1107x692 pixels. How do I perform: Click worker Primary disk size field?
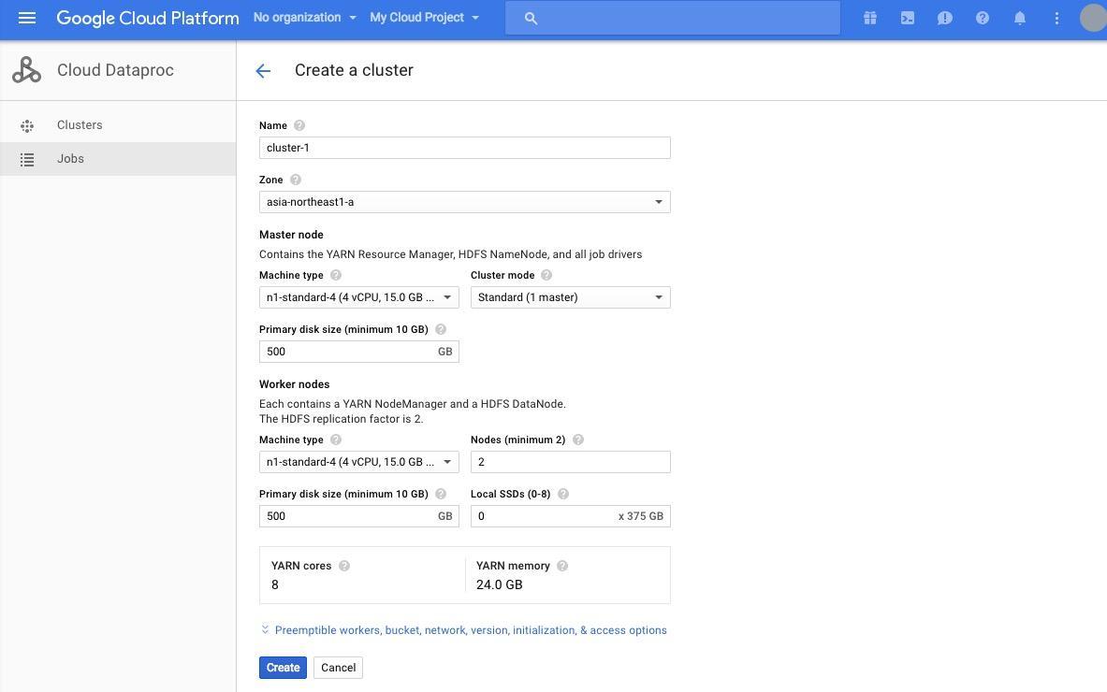tap(358, 515)
